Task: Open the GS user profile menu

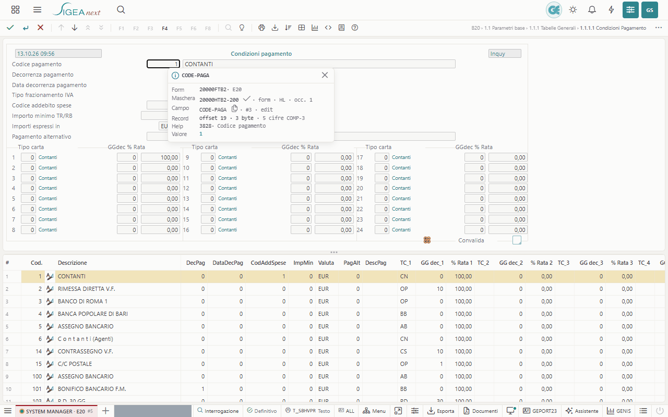Action: [x=650, y=10]
